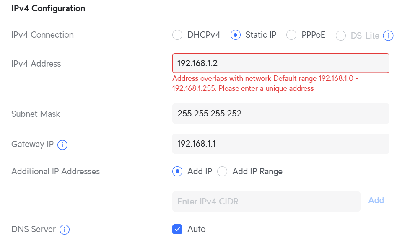
Task: Click the DNS Server info icon
Action: 65,230
